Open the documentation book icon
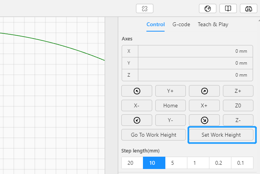Image resolution: width=260 pixels, height=174 pixels. point(228,8)
